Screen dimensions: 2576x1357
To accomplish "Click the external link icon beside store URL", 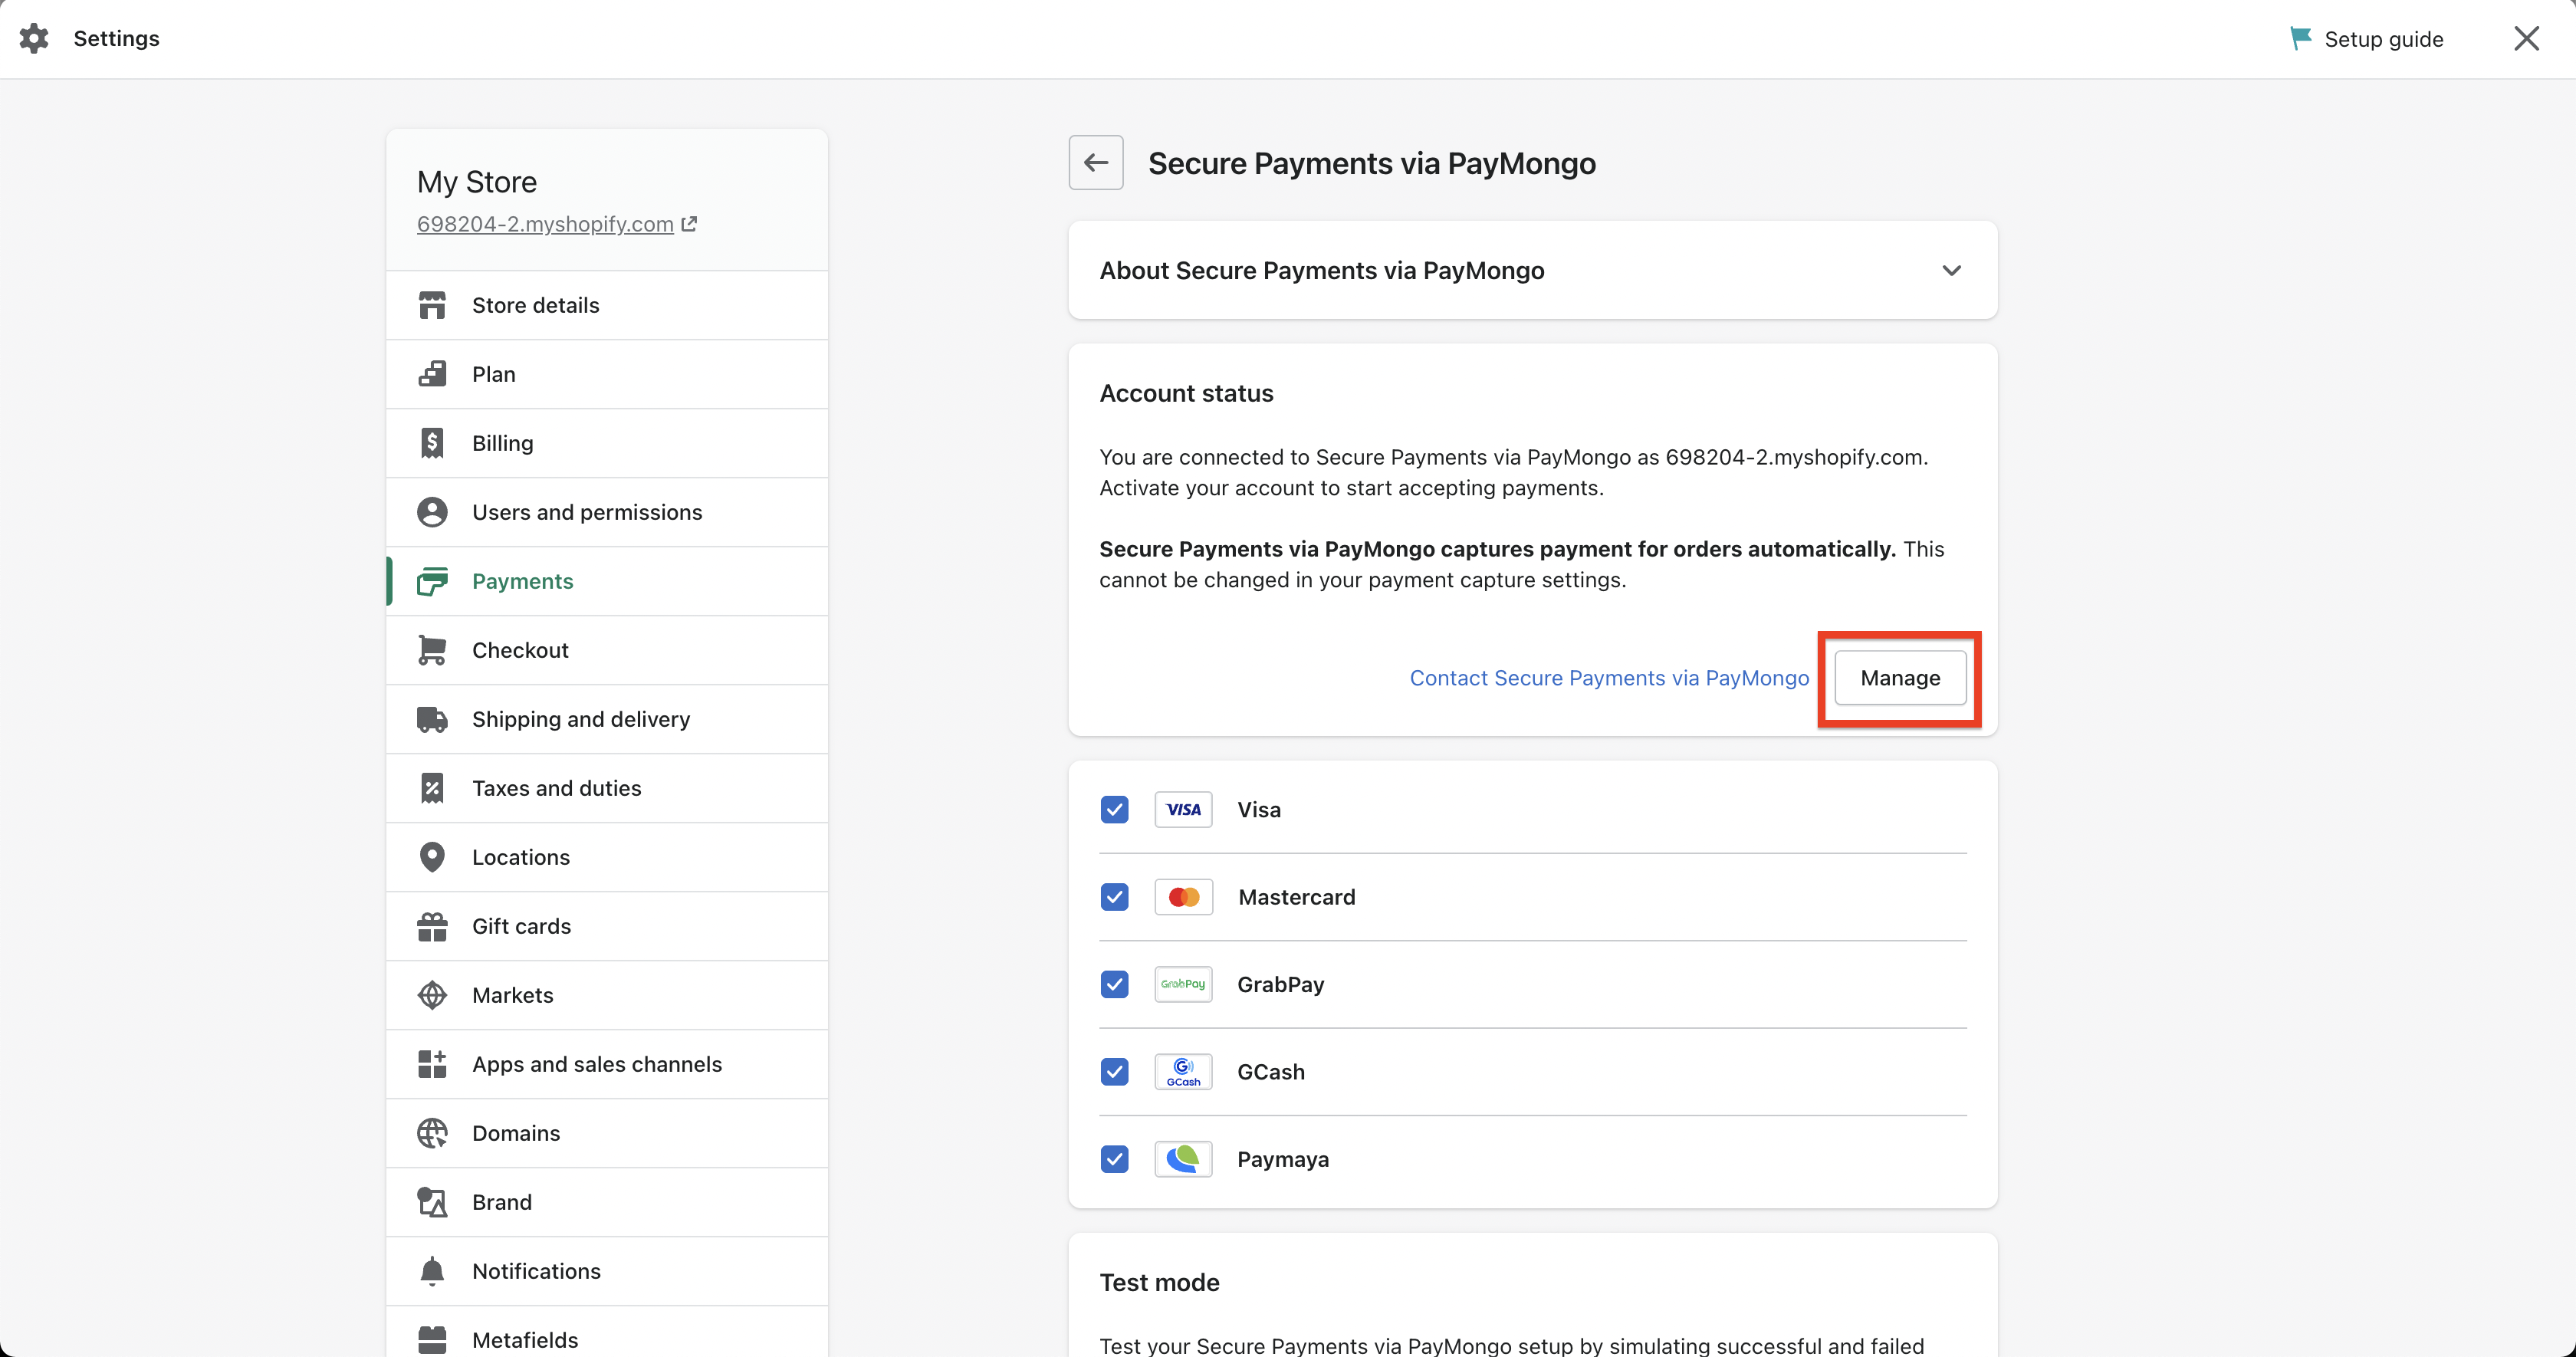I will tap(689, 224).
